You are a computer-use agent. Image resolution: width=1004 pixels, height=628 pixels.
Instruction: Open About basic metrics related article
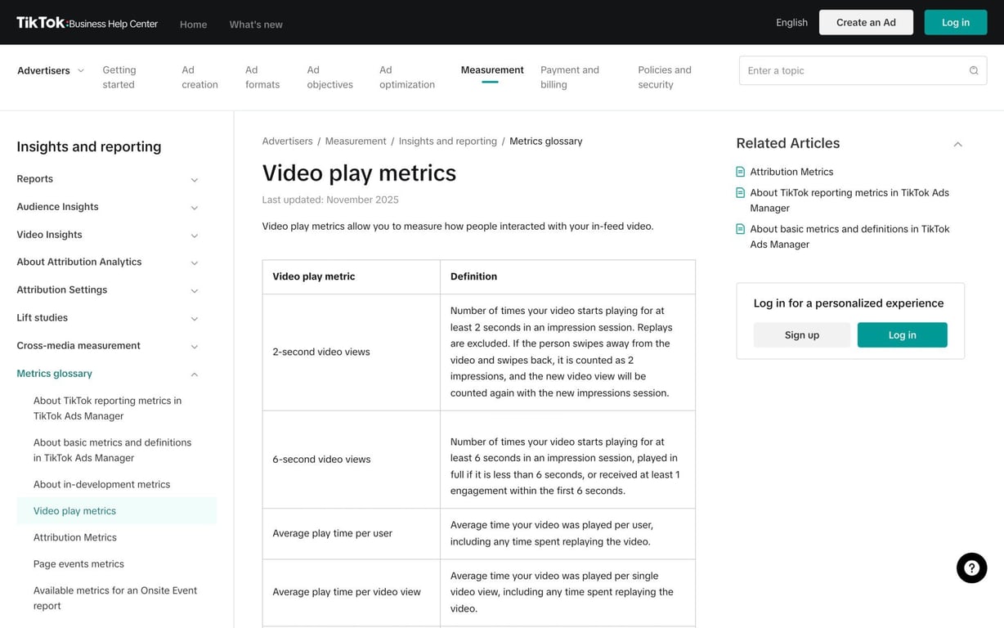tap(849, 236)
